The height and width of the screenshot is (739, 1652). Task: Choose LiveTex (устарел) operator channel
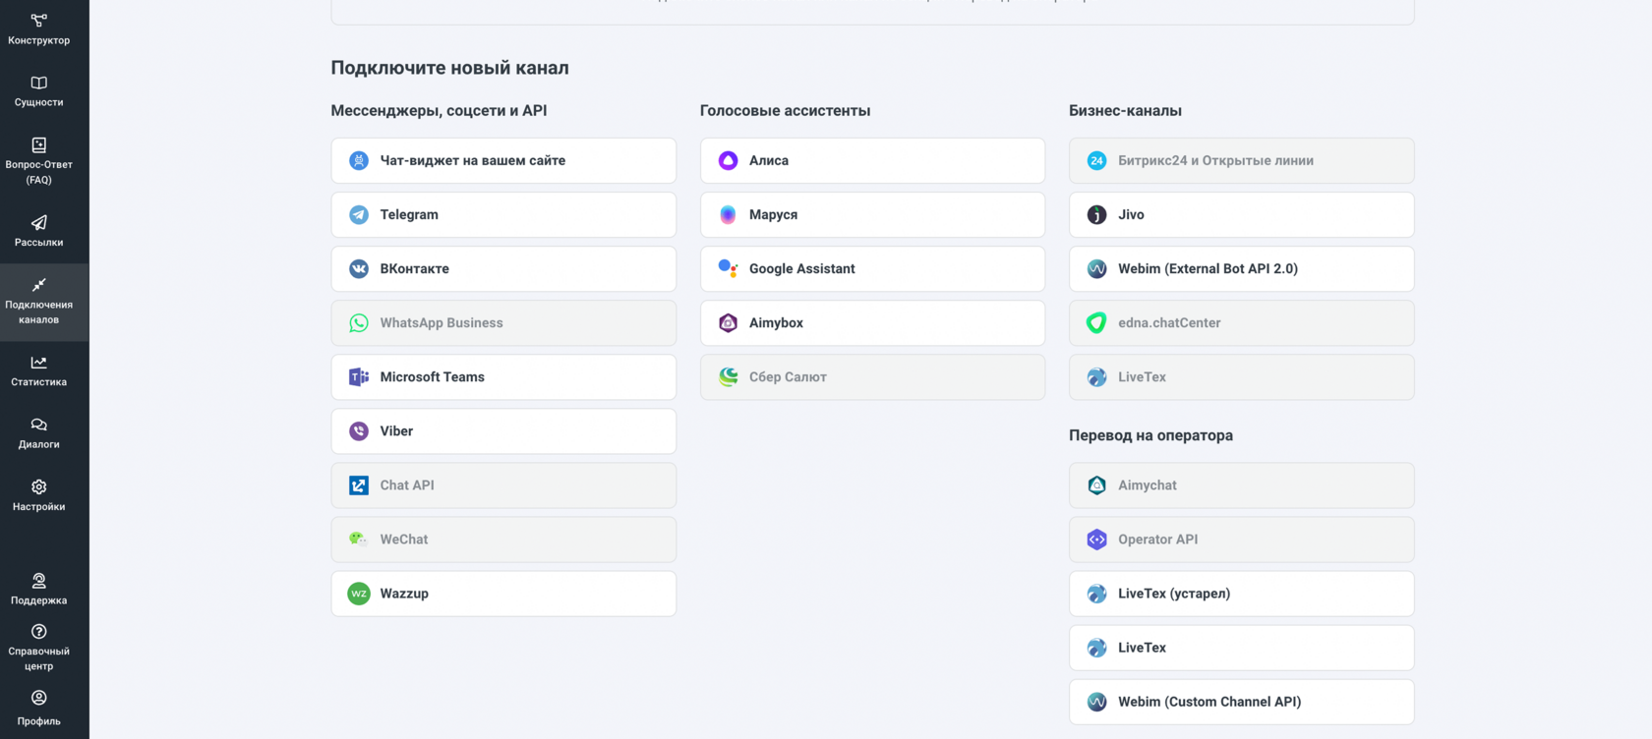point(1241,594)
